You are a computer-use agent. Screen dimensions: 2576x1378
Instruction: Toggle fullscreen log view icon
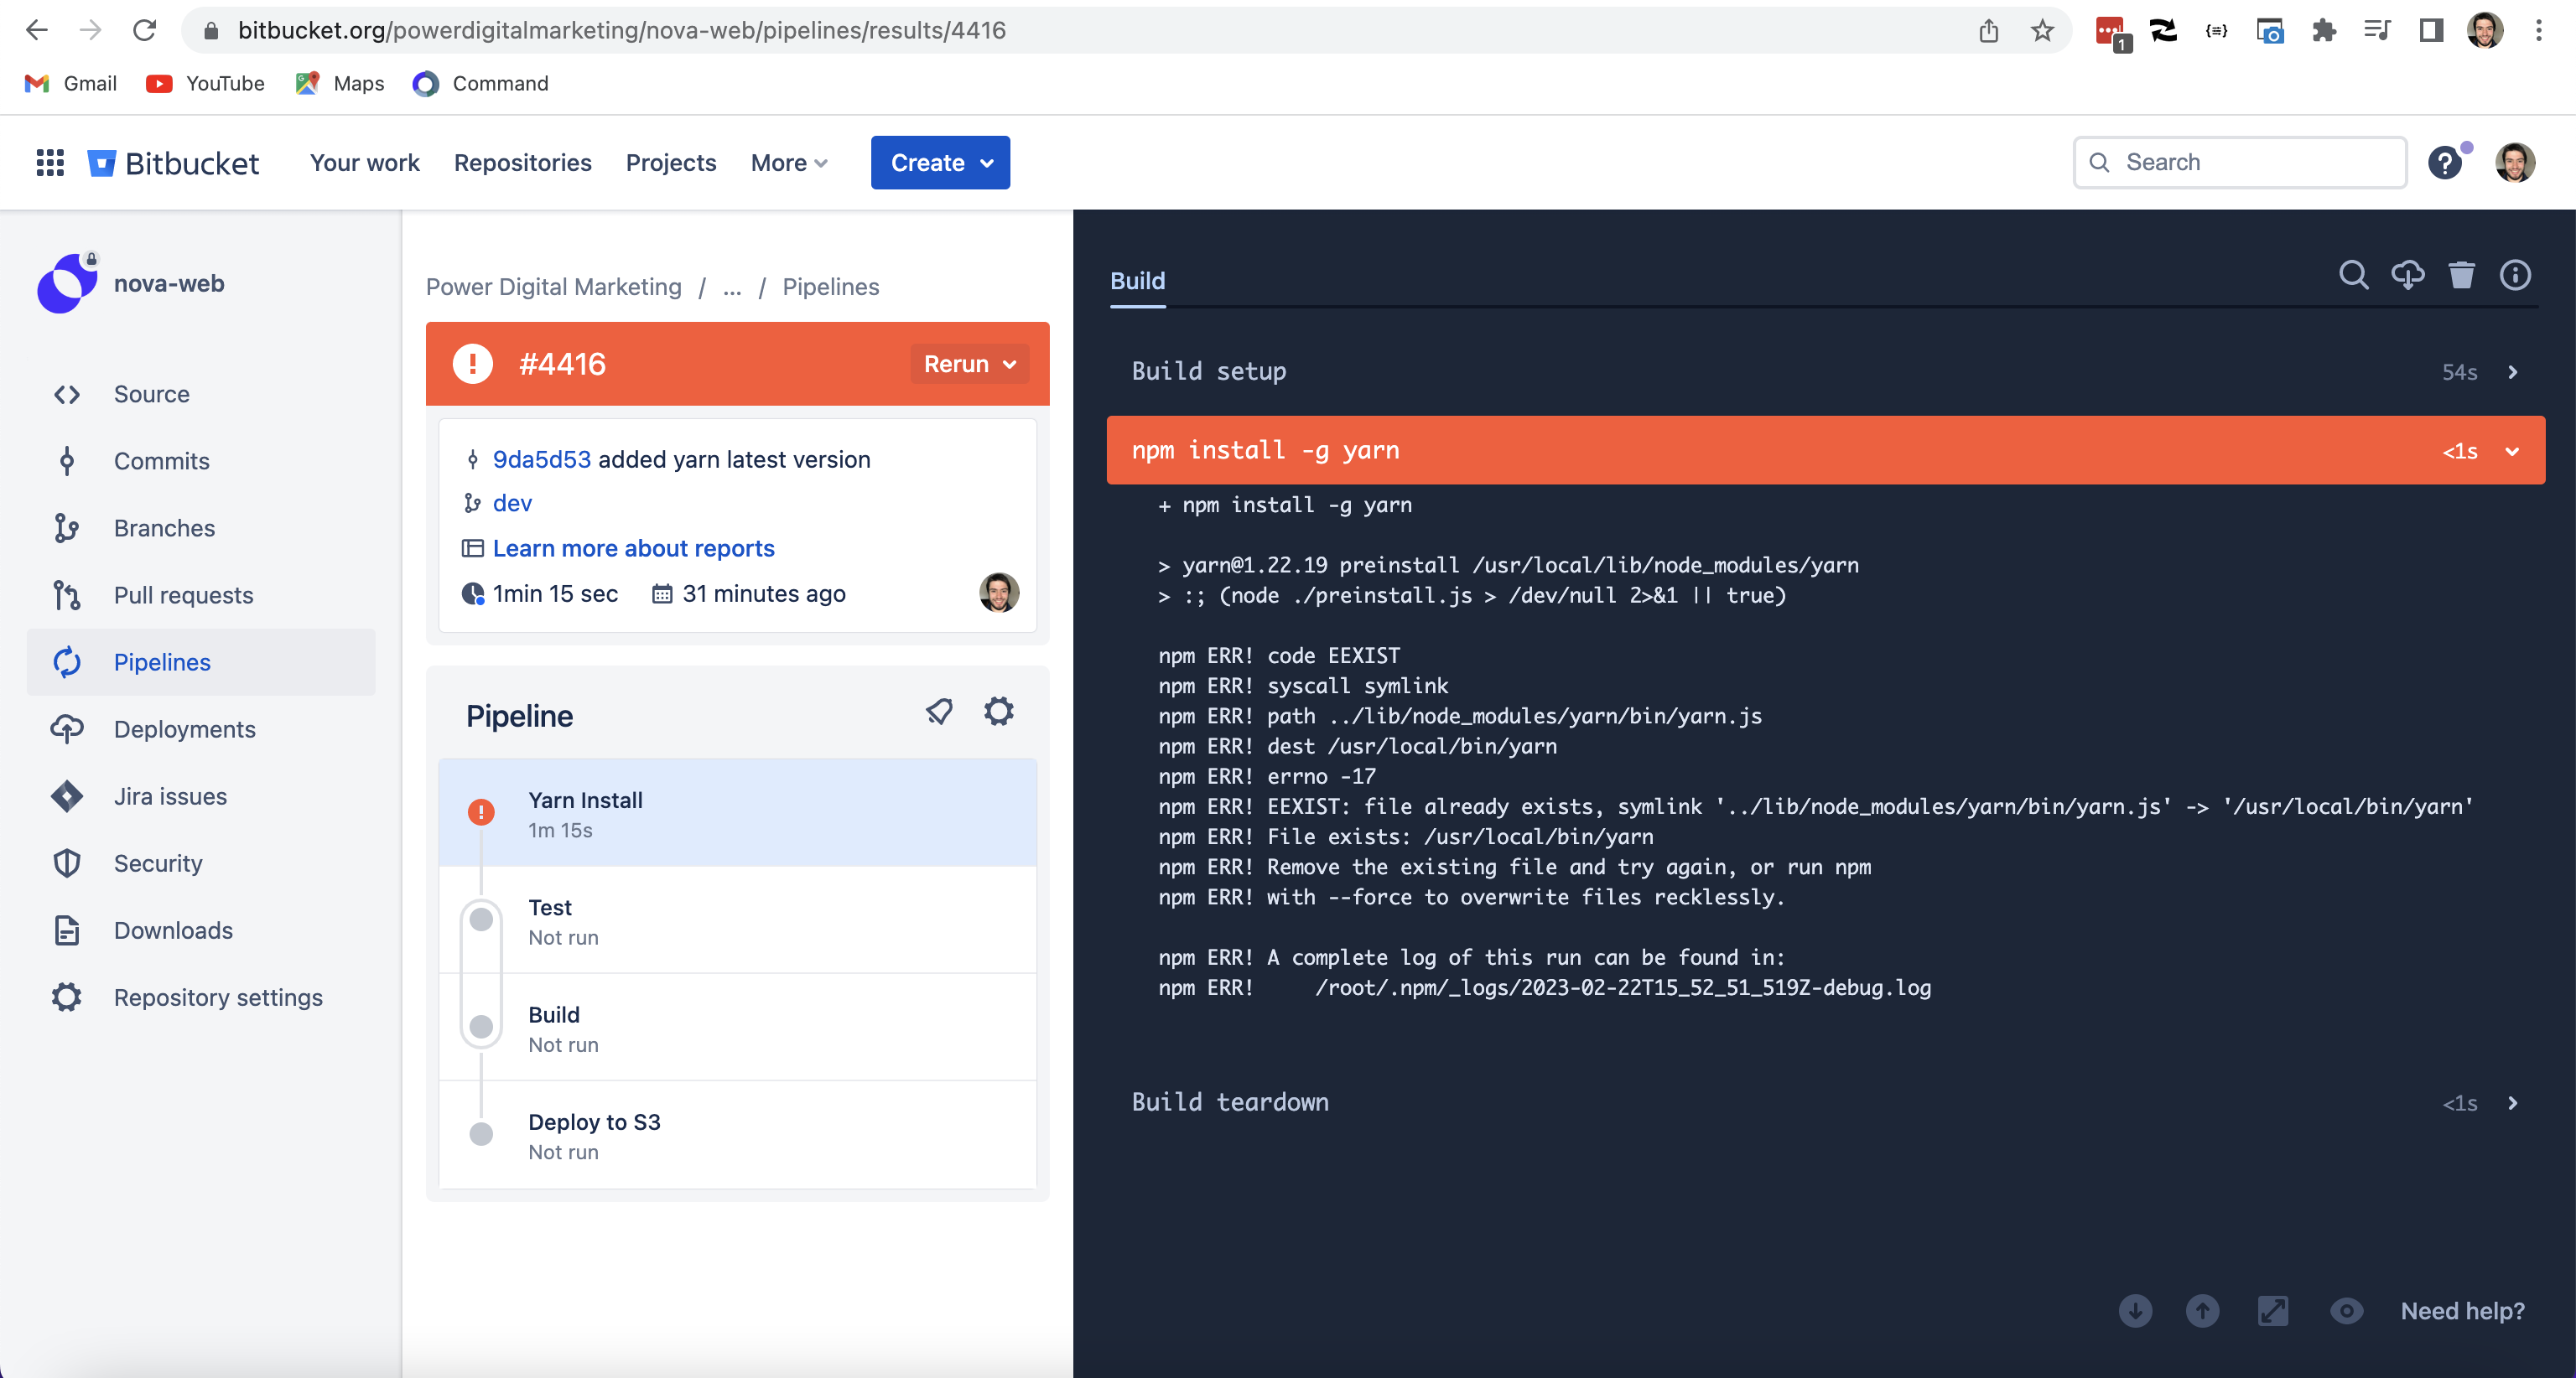click(2272, 1310)
